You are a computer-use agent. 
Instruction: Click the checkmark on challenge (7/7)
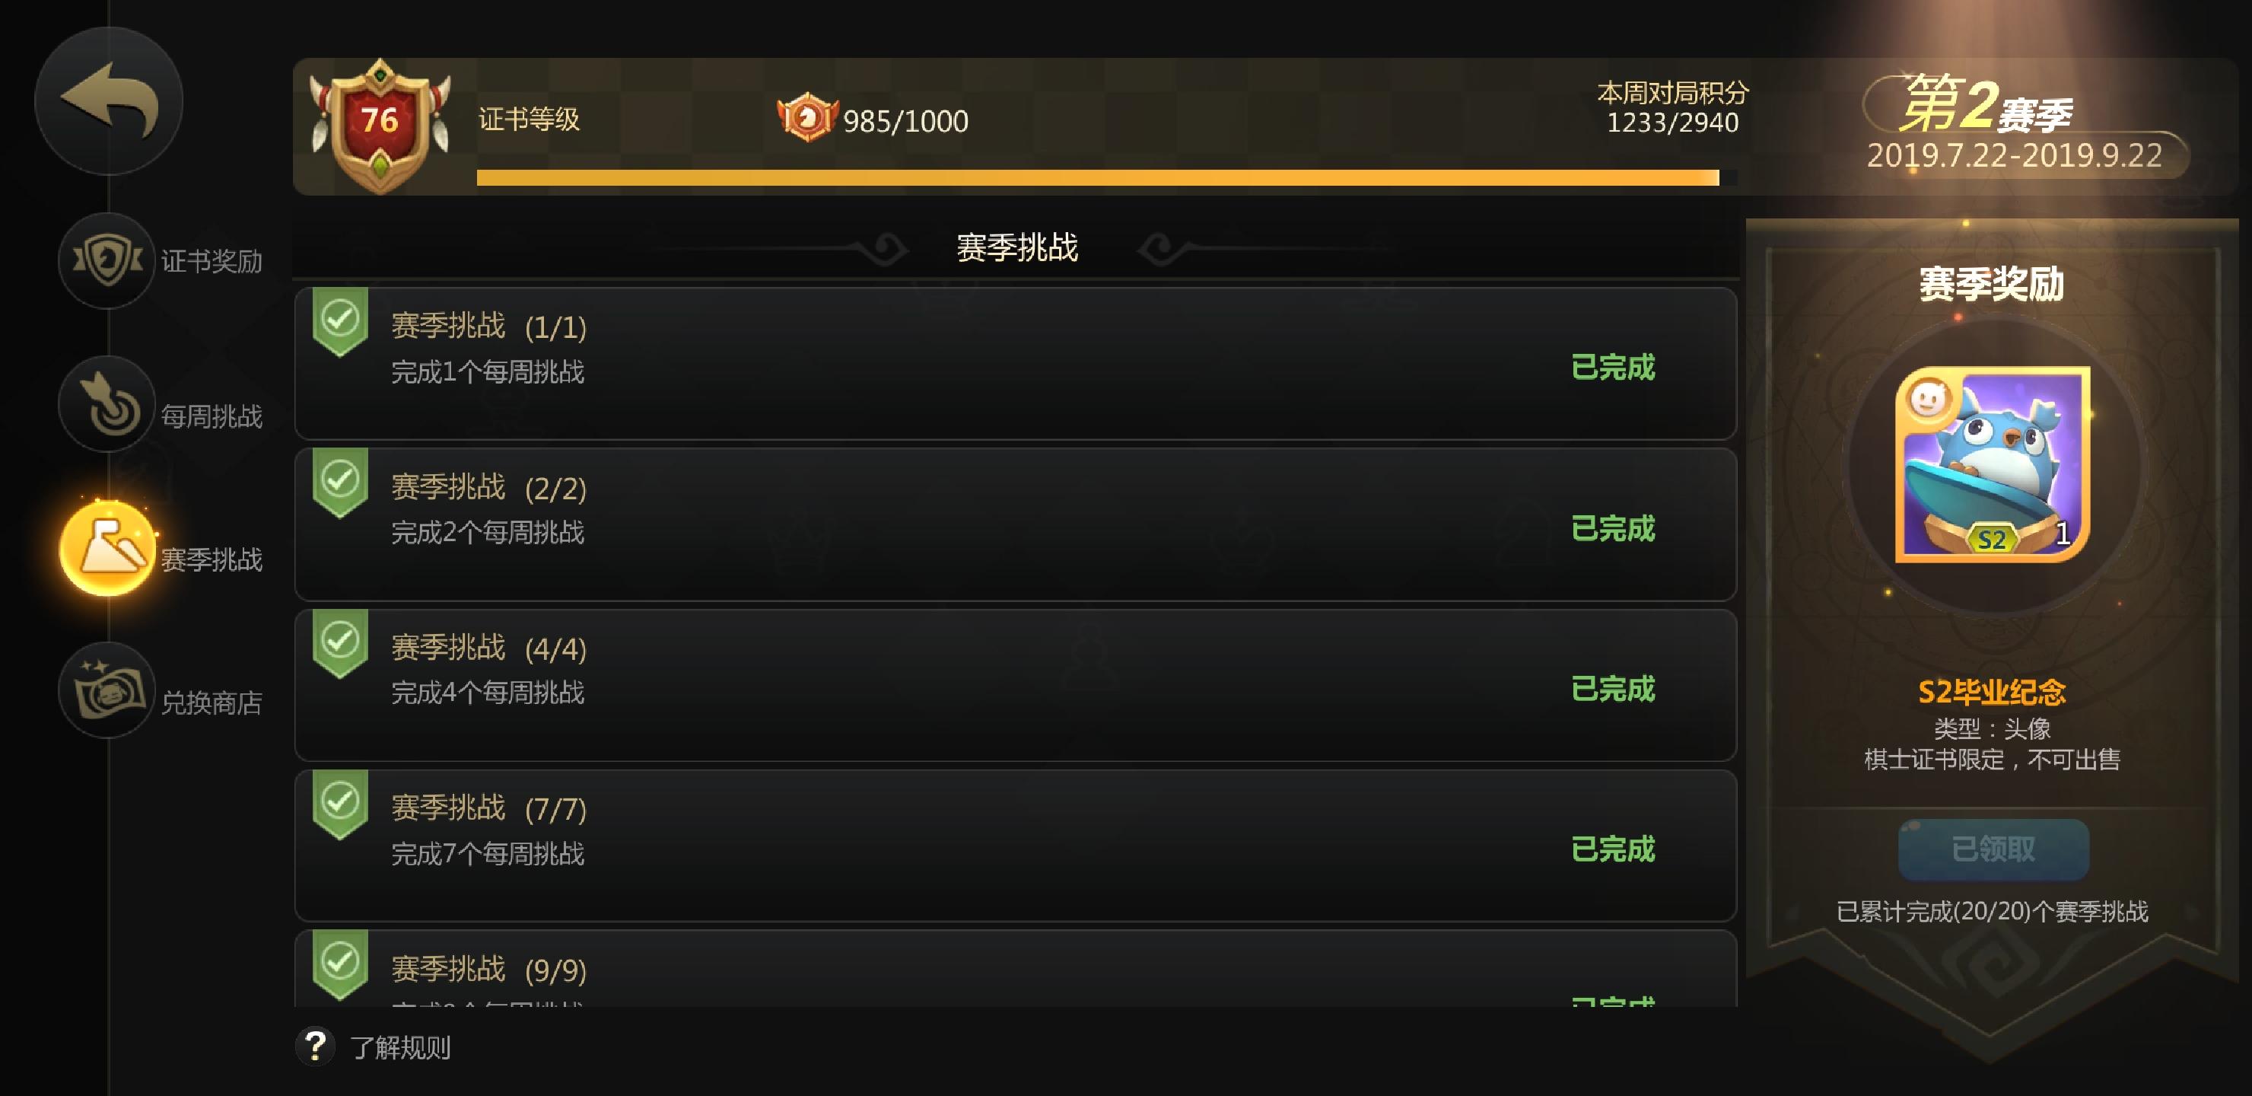[x=340, y=803]
